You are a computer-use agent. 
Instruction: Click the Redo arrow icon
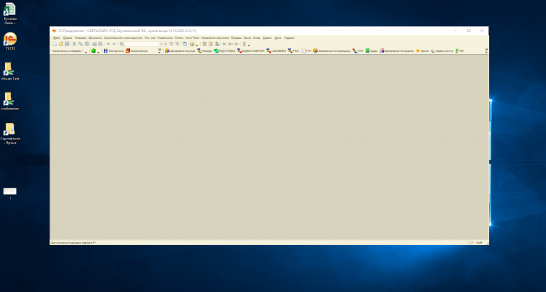point(114,44)
